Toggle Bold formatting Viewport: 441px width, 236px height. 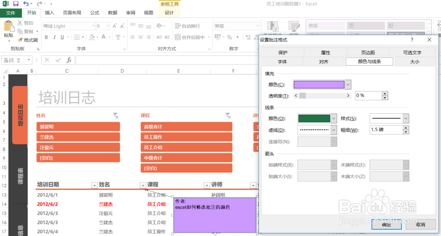point(46,37)
